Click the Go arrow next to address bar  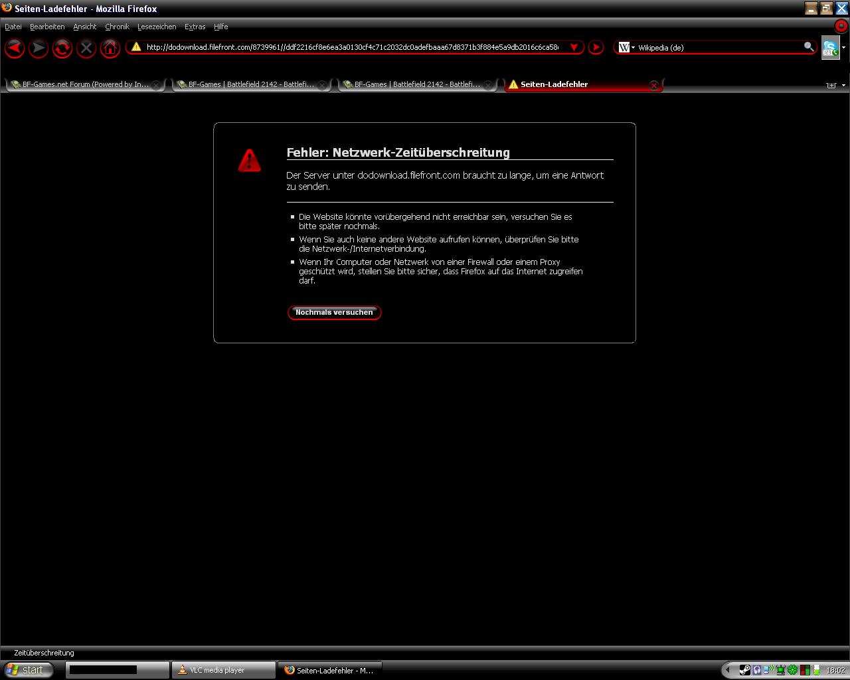click(x=596, y=47)
